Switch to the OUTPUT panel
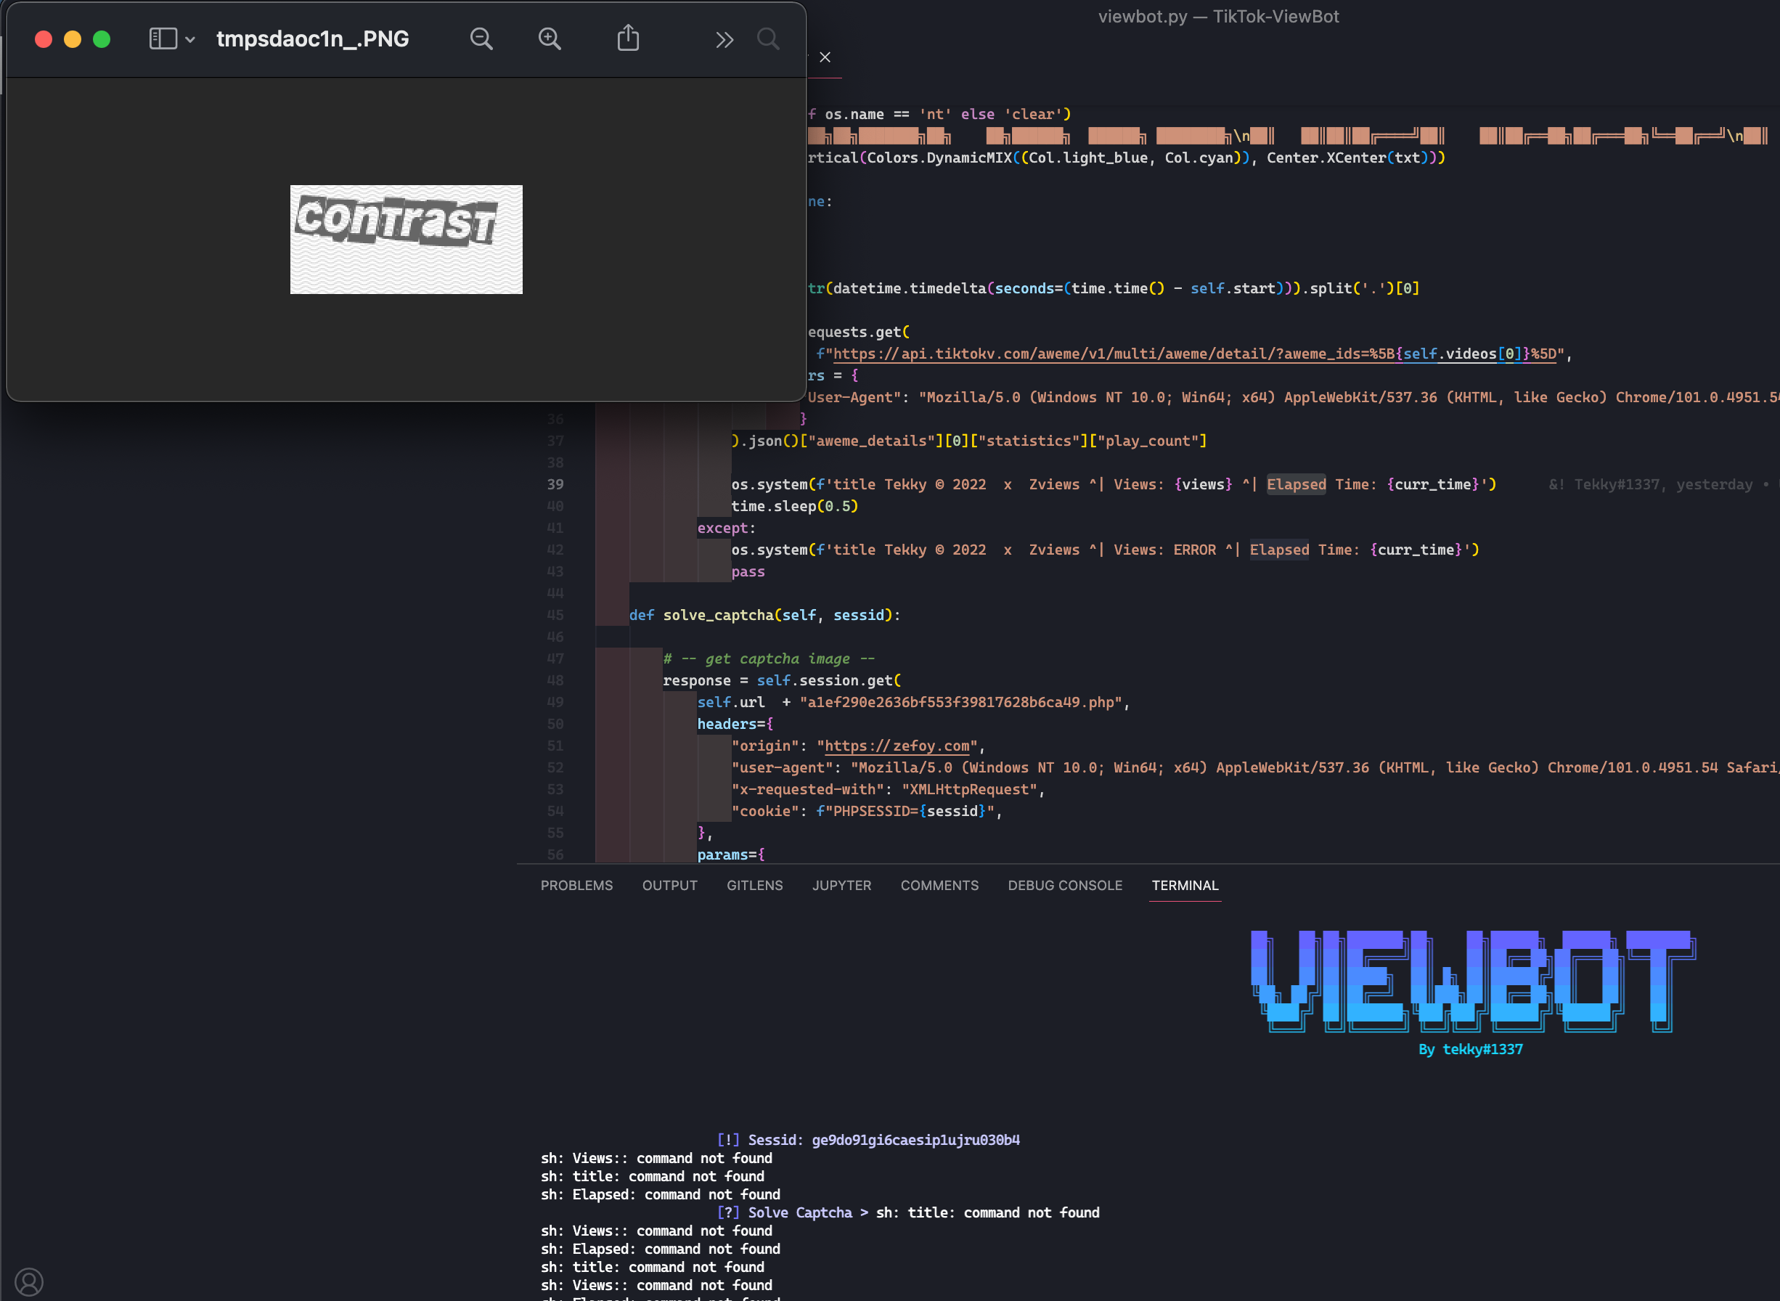 pyautogui.click(x=669, y=885)
